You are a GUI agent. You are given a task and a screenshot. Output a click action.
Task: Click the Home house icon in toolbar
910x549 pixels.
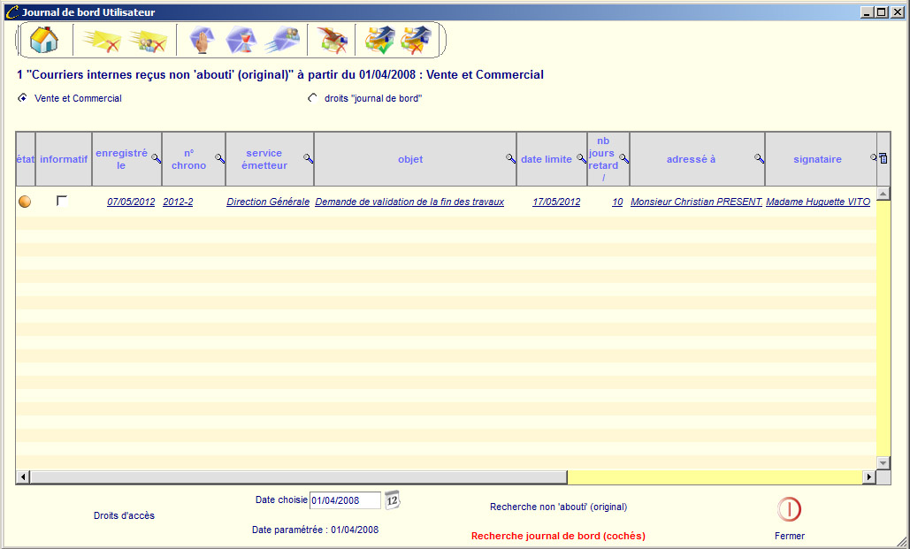click(x=43, y=40)
